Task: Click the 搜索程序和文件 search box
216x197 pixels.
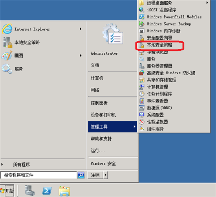Action: click(38, 175)
